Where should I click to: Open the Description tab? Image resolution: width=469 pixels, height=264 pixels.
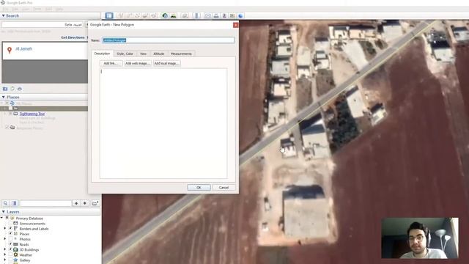coord(103,54)
